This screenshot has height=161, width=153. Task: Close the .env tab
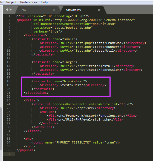54,10
